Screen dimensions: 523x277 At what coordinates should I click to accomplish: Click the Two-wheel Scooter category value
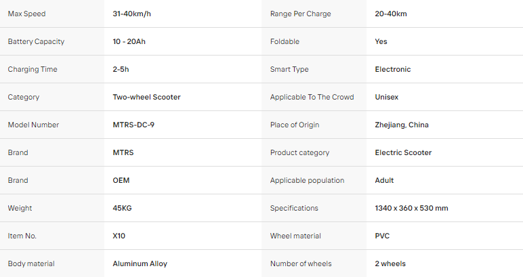146,97
